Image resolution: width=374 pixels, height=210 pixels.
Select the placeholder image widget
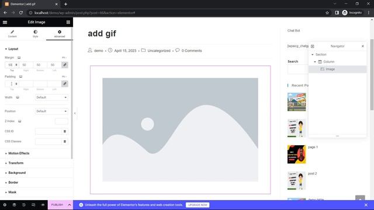click(181, 129)
